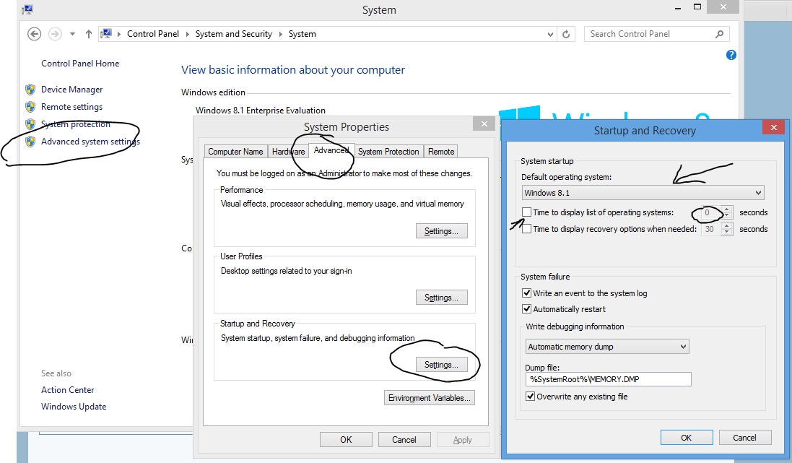The width and height of the screenshot is (792, 463).
Task: Click OK in Startup and Recovery
Action: click(687, 438)
